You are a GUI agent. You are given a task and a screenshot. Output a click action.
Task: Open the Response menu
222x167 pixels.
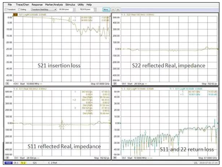click(x=37, y=5)
